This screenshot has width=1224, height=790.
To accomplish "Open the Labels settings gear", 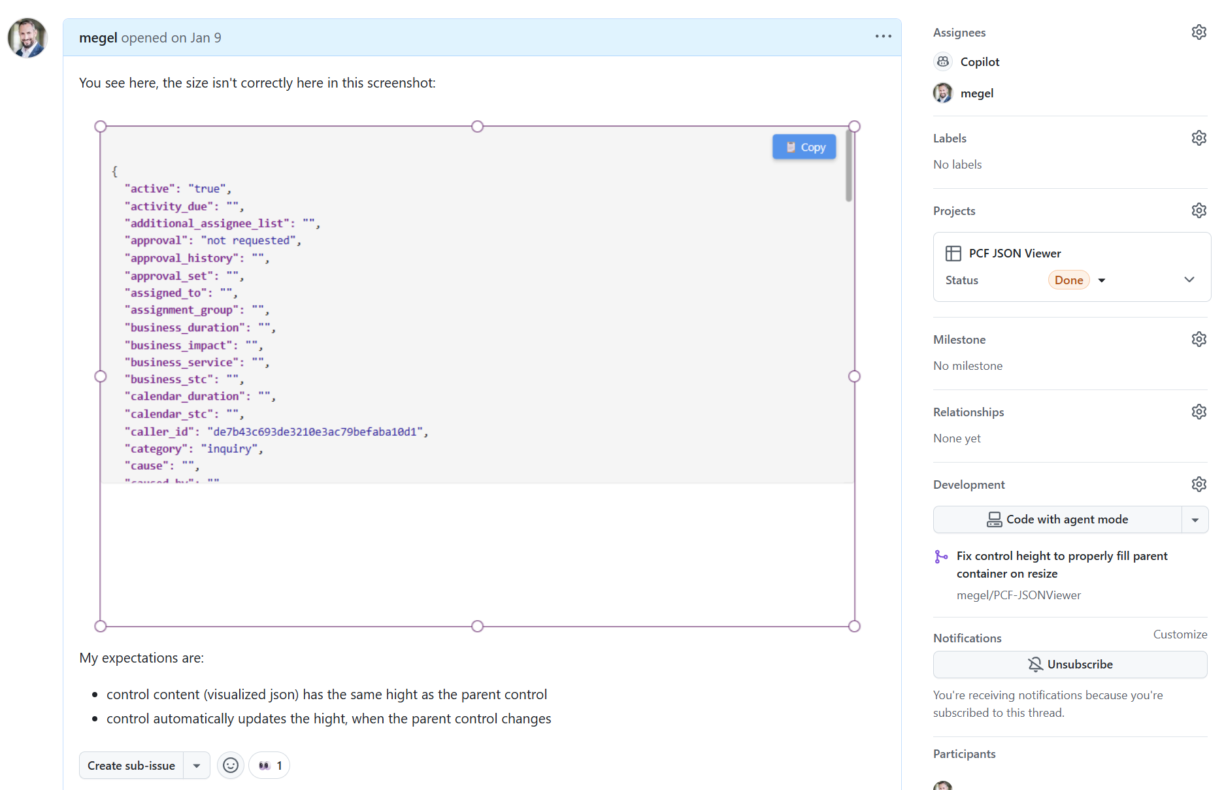I will tap(1199, 137).
